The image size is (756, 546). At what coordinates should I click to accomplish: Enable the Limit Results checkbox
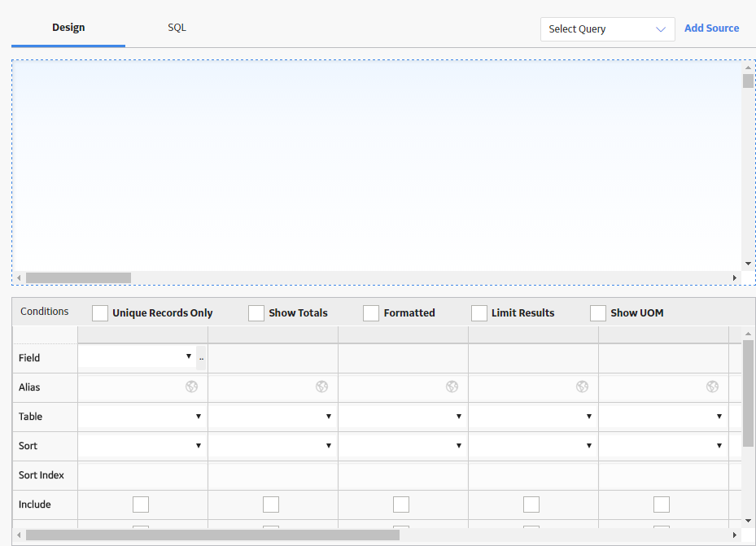coord(479,312)
